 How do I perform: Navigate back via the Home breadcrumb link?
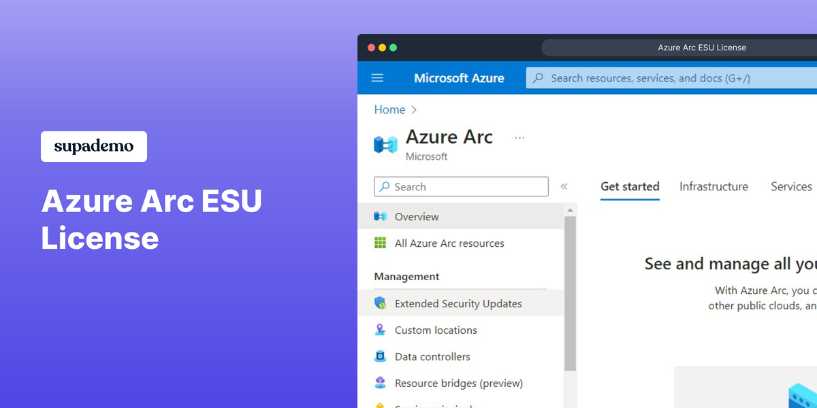click(389, 109)
